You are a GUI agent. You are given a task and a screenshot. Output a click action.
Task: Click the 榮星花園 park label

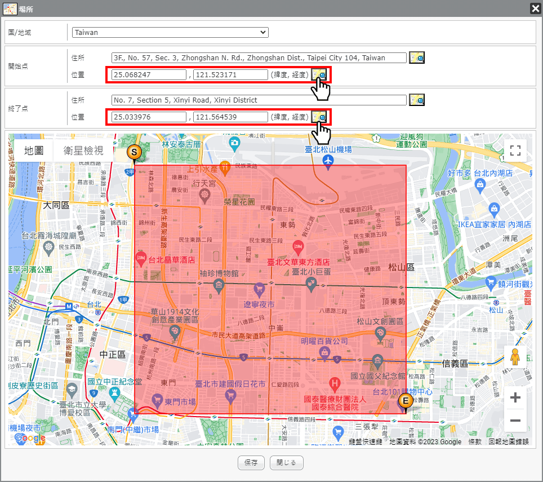[x=239, y=202]
